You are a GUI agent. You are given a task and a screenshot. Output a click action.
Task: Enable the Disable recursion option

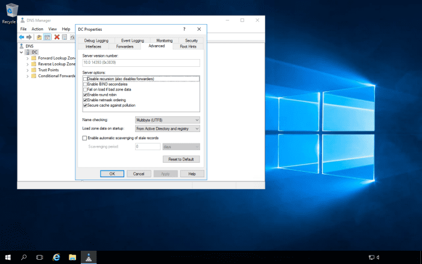[x=85, y=79]
